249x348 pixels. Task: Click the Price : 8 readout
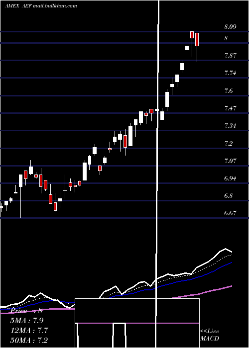26,311
